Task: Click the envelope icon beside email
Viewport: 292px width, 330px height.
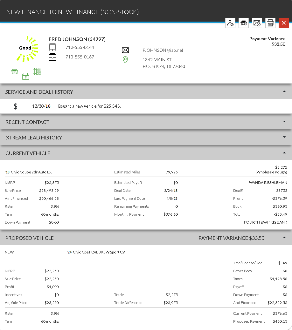Action: coord(125,50)
